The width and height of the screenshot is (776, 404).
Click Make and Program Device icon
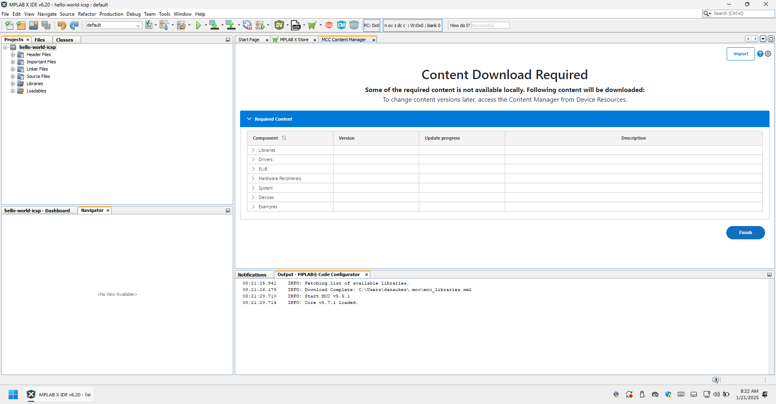point(214,25)
